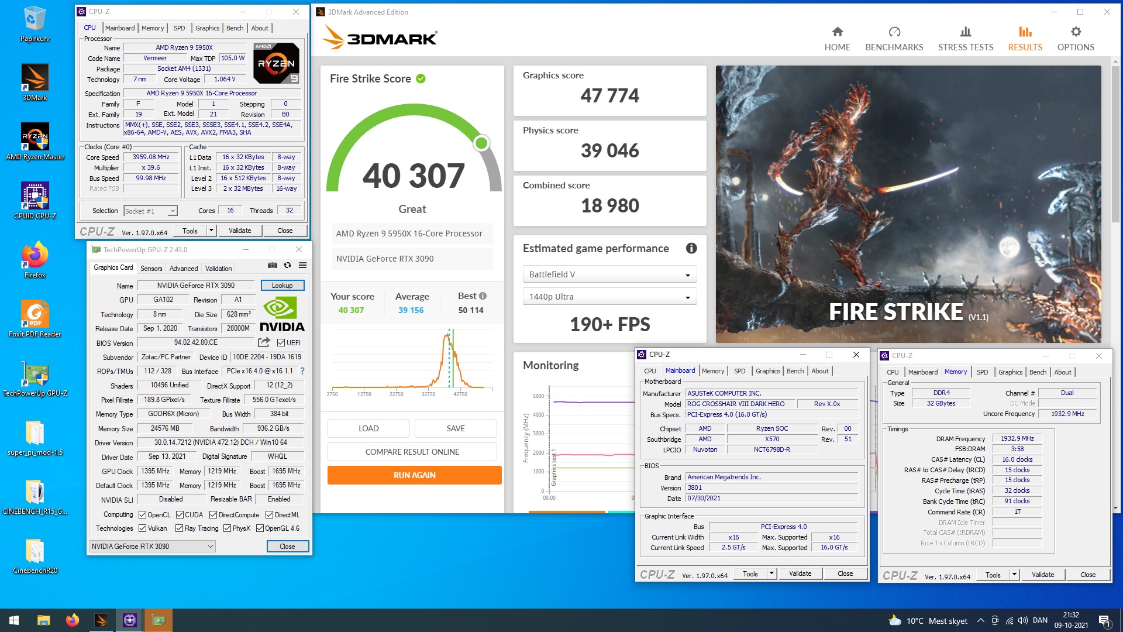Viewport: 1123px width, 632px height.
Task: Click COMPARE RESULT ONLINE button
Action: click(x=412, y=452)
